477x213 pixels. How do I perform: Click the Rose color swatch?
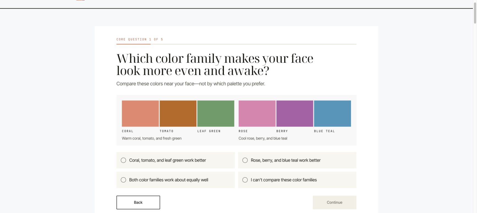257,114
